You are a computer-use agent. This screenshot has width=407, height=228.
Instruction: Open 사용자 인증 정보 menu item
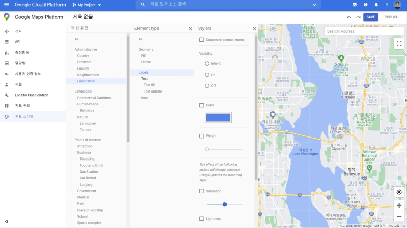(28, 74)
